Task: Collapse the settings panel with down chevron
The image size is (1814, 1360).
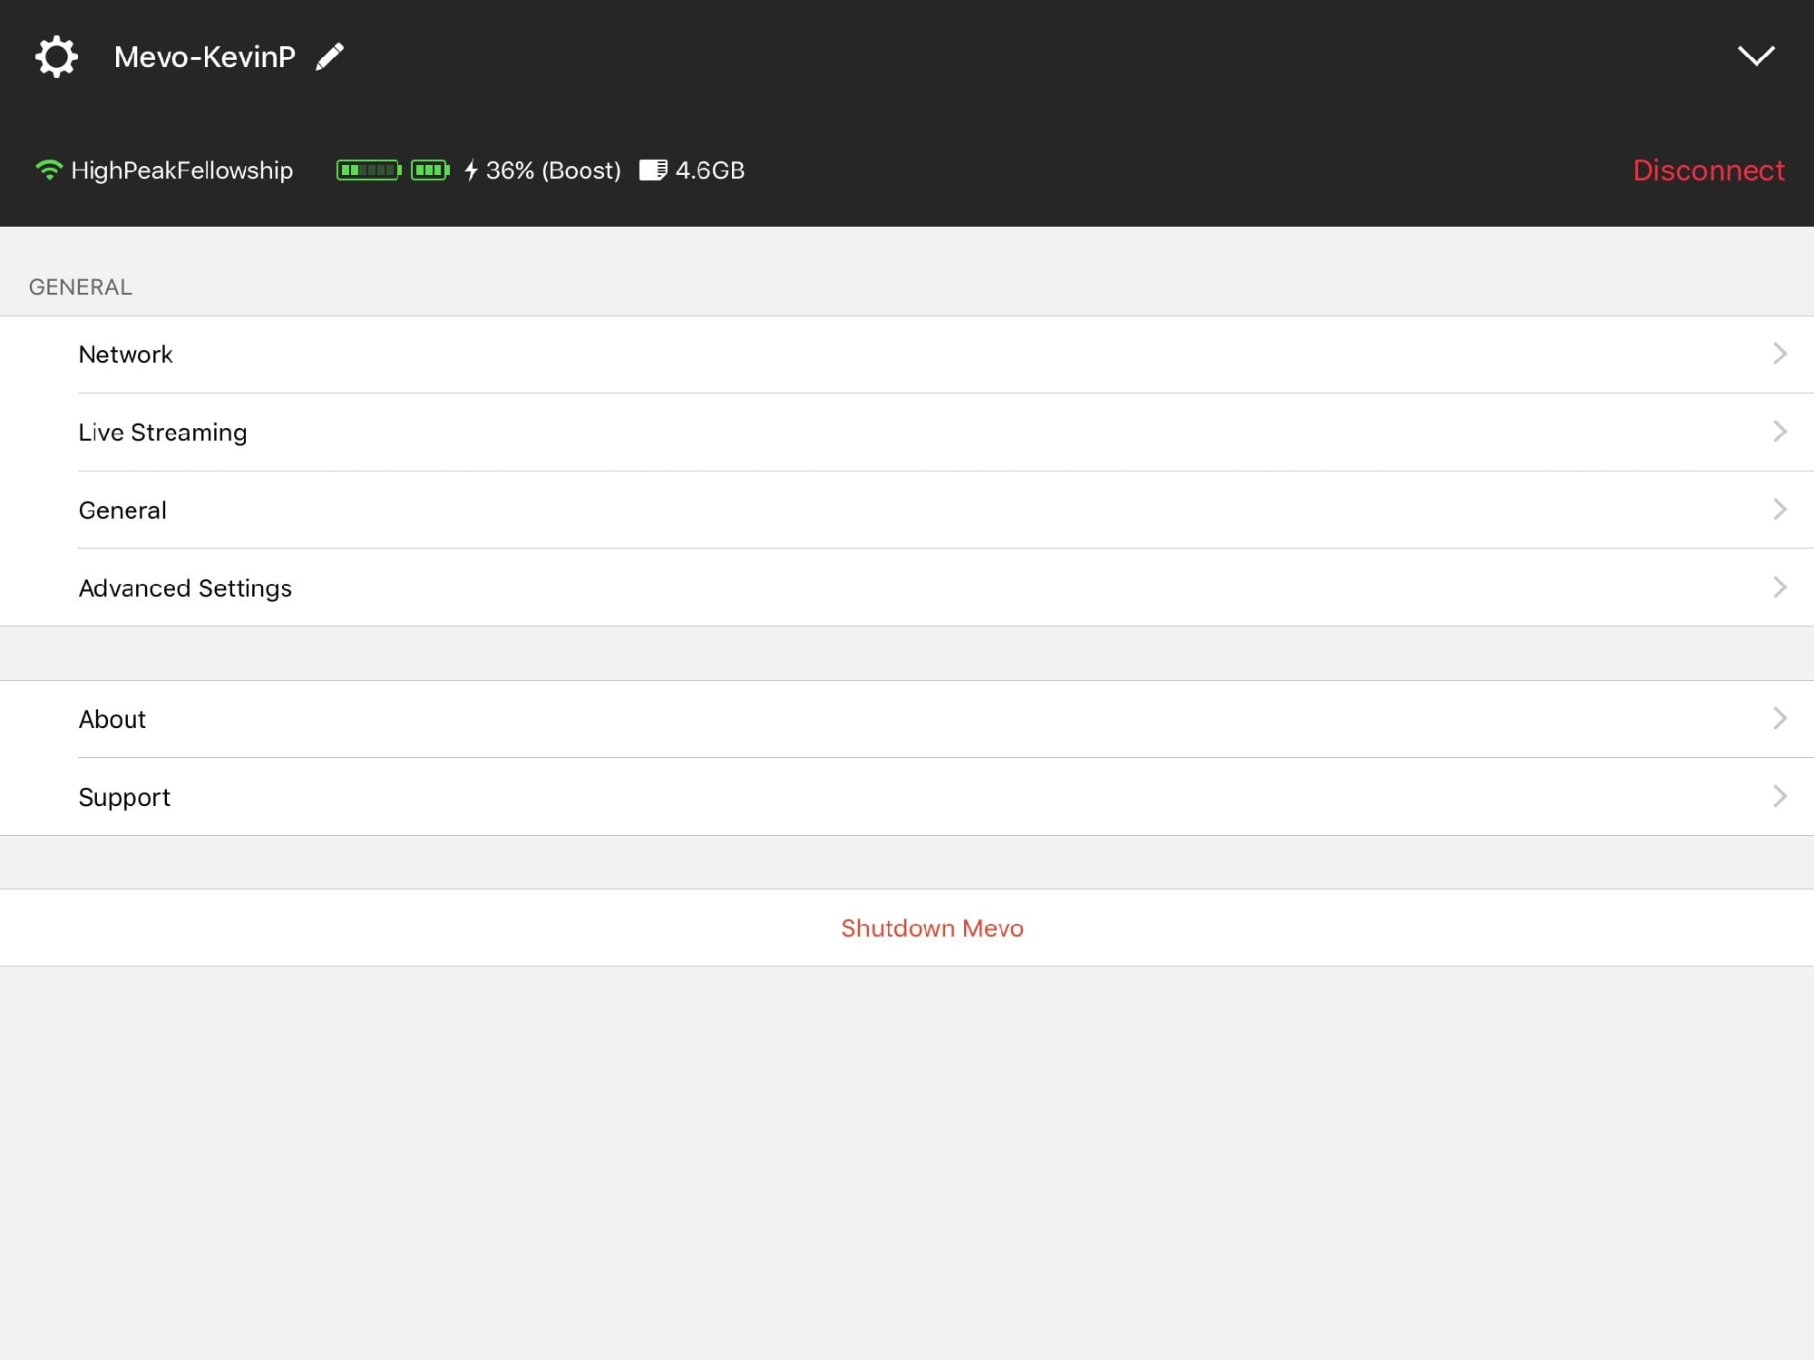Action: pyautogui.click(x=1756, y=55)
